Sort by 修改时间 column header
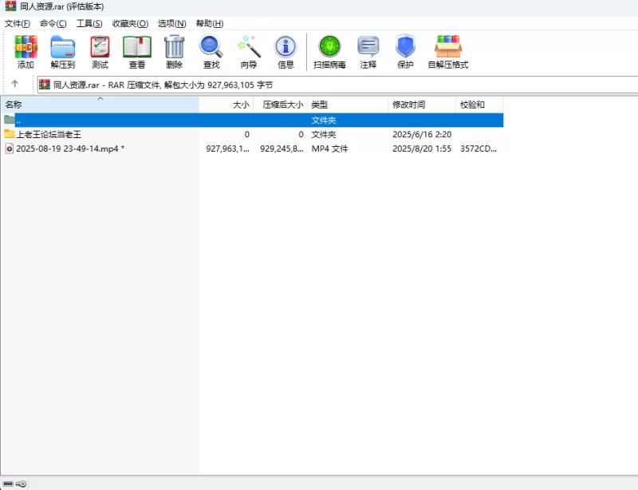638x490 pixels. click(422, 105)
